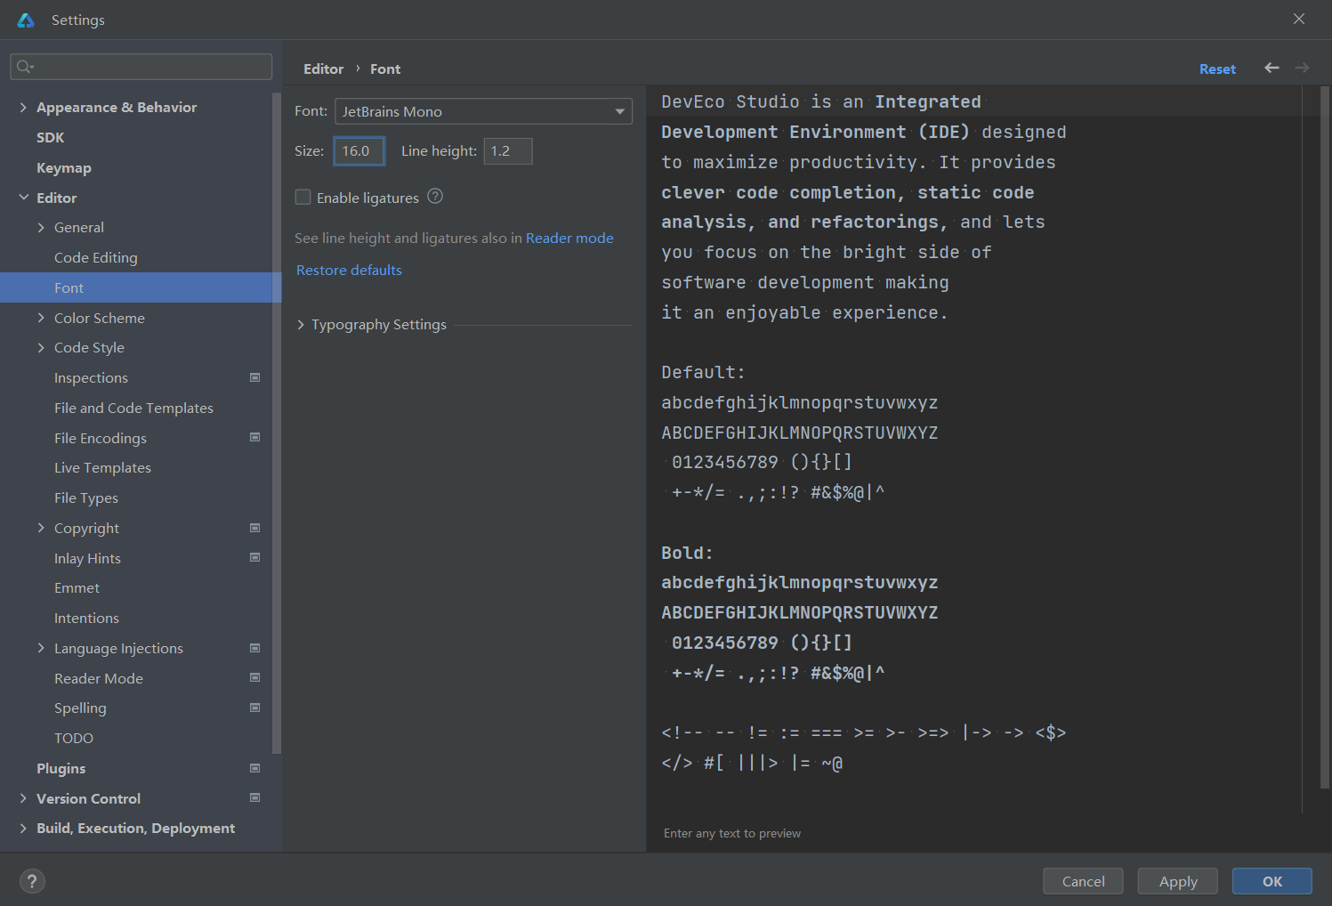Expand the Language Injections node
This screenshot has width=1332, height=906.
(x=41, y=648)
